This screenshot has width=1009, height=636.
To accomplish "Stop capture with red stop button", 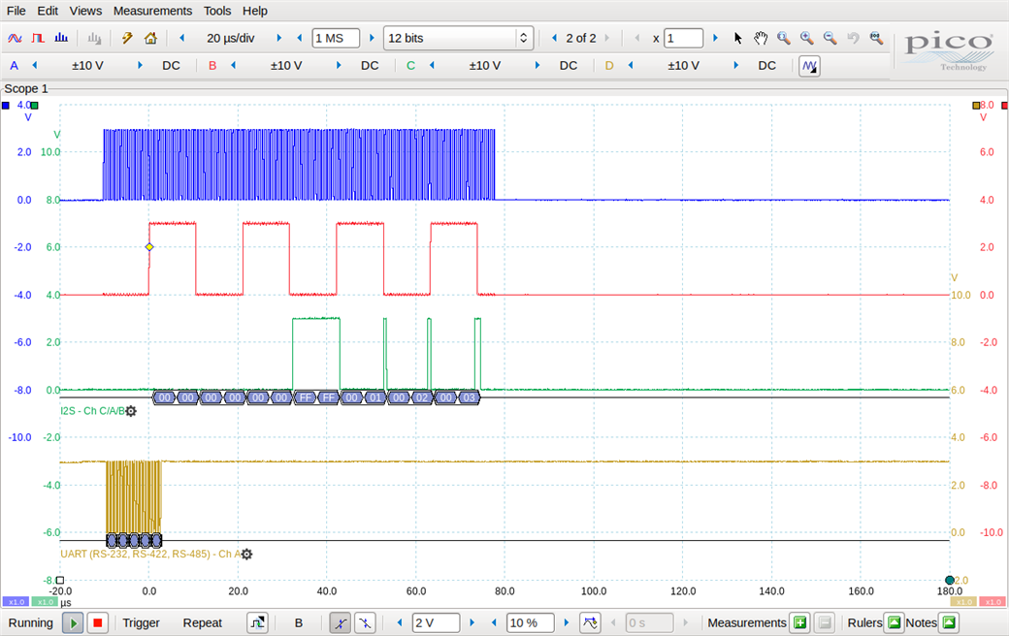I will (97, 622).
